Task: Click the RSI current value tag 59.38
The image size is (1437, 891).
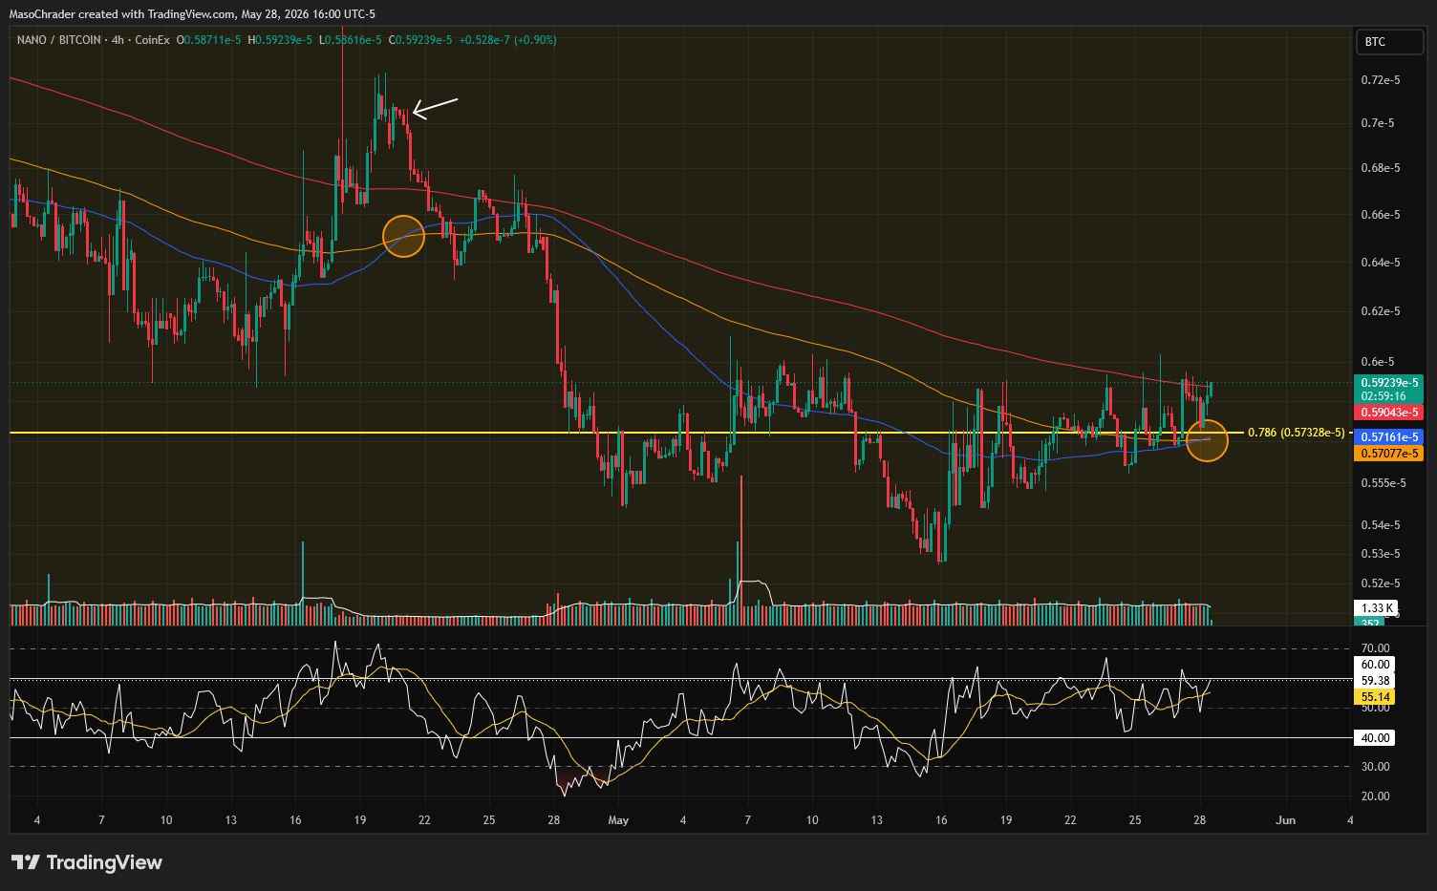Action: coord(1375,681)
